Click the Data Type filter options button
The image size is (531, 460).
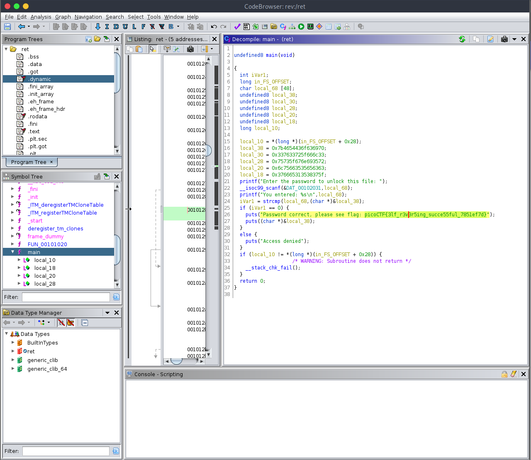tap(116, 451)
